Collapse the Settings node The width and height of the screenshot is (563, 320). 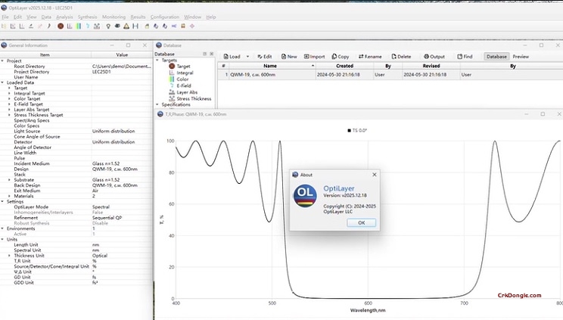(x=2, y=201)
